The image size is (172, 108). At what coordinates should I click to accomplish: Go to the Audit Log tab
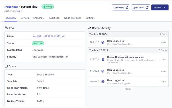(54, 18)
